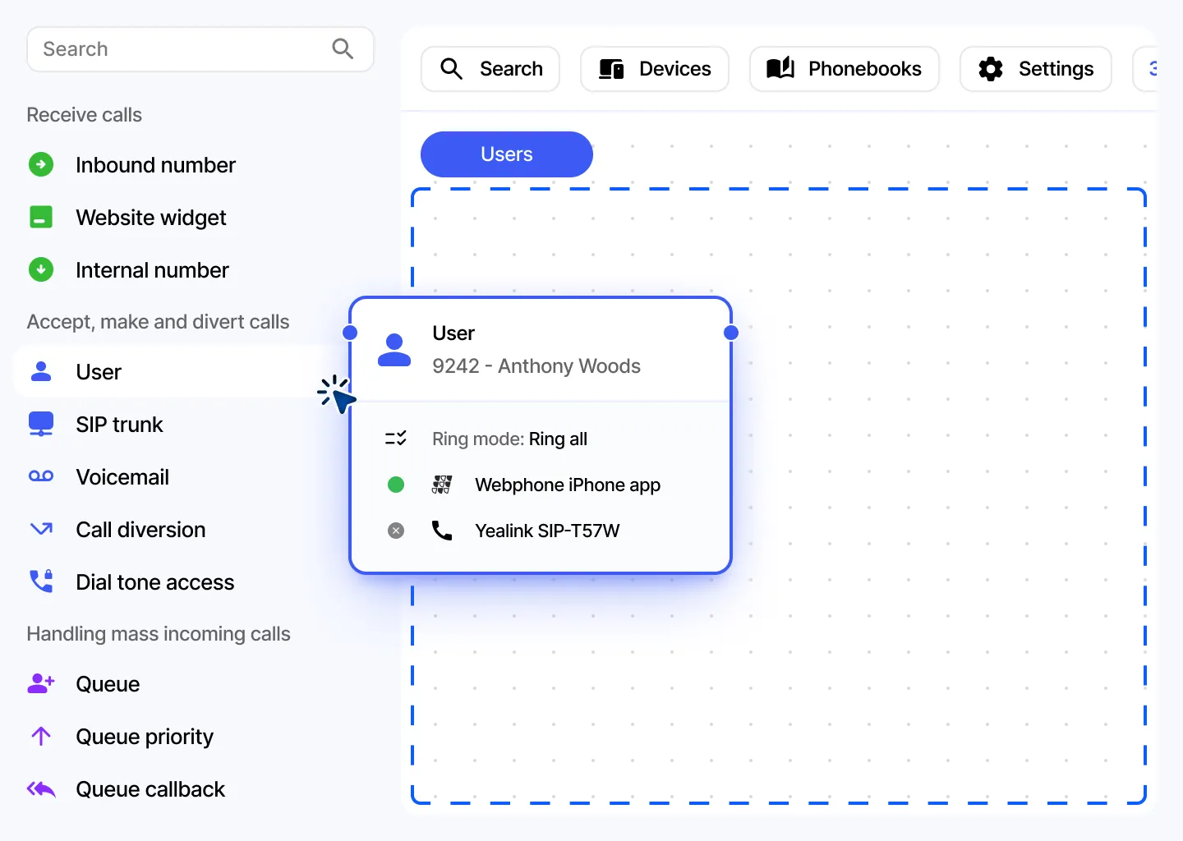
Task: Click the Devices icon in the toolbar
Action: pyautogui.click(x=611, y=69)
